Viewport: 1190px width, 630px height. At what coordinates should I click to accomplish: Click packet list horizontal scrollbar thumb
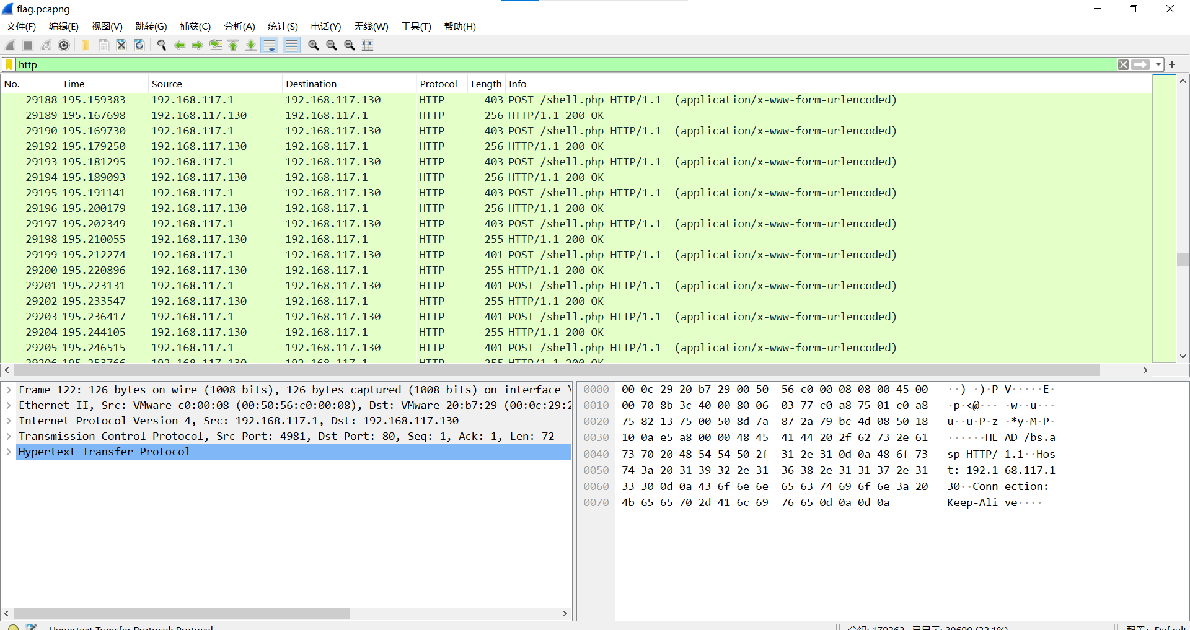tap(557, 370)
